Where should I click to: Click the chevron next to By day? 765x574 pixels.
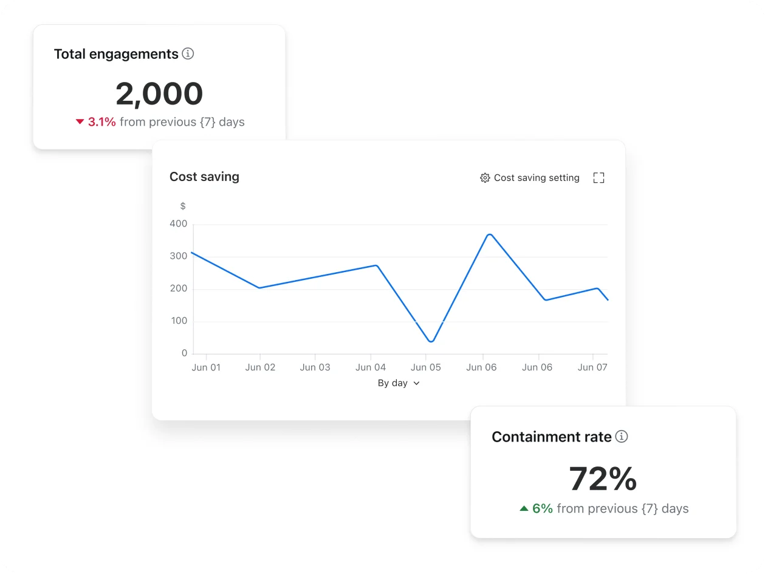[x=416, y=383]
